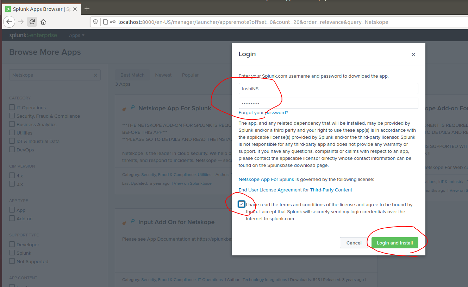468x287 pixels.
Task: Click the Browse More Apps page heading
Action: point(45,52)
